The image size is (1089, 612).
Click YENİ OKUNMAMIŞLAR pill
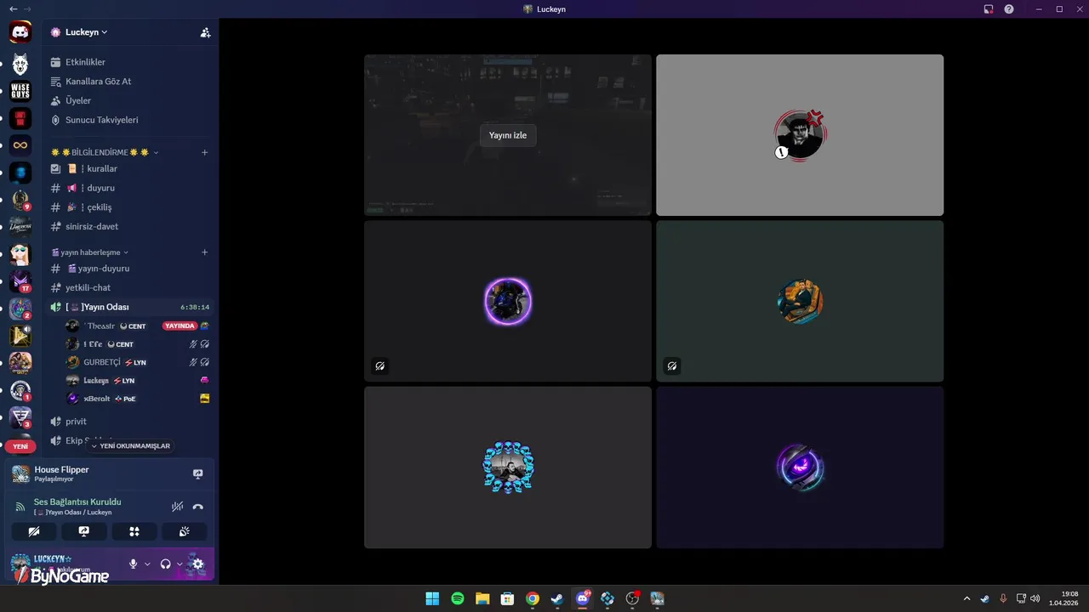(130, 446)
